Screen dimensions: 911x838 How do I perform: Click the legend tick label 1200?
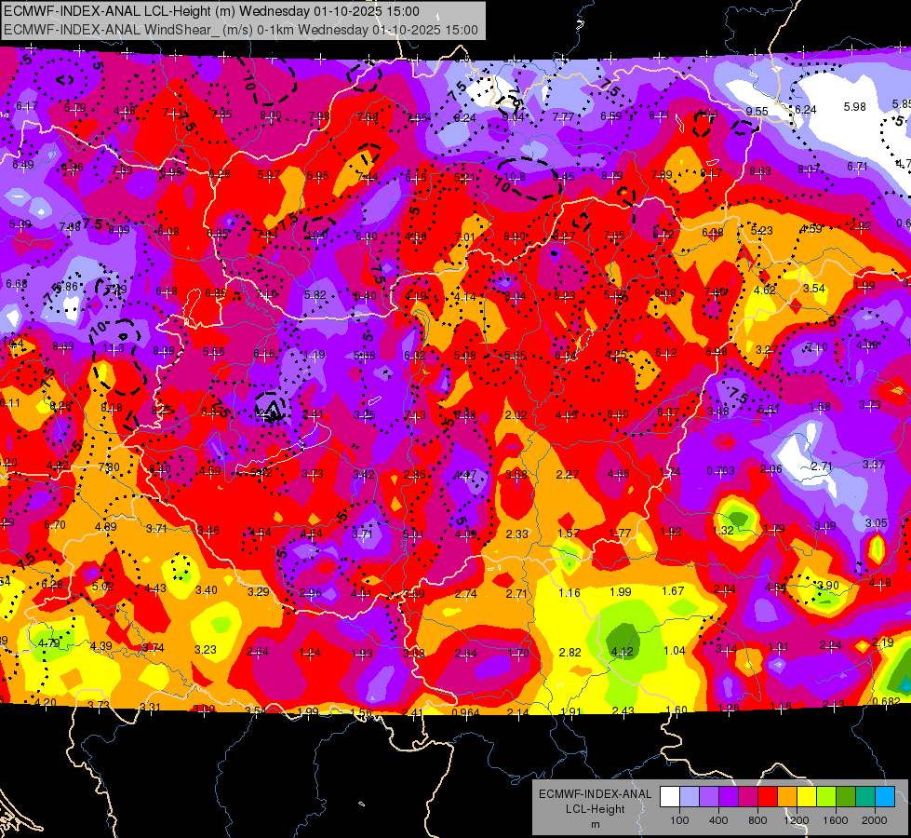797,820
